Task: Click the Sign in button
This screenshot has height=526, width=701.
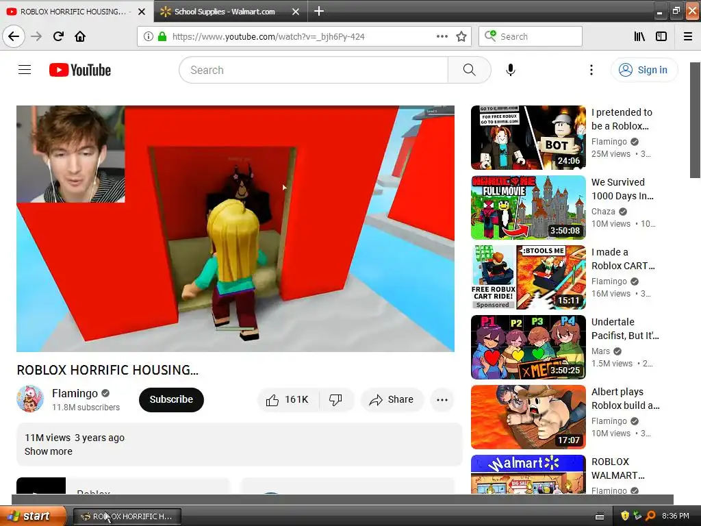Action: click(643, 70)
